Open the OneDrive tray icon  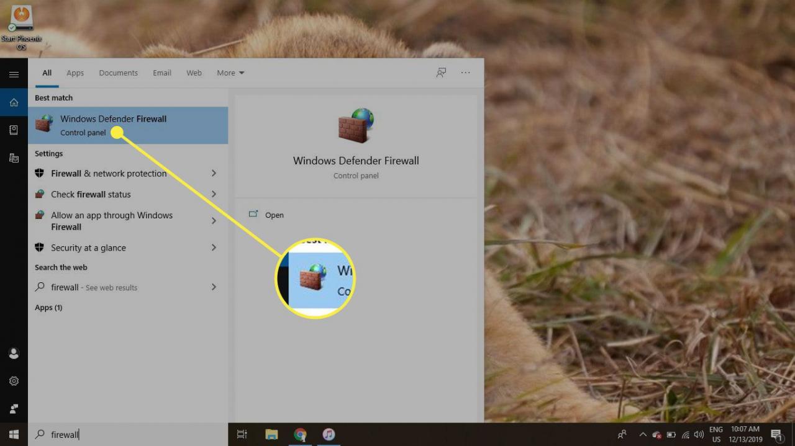click(x=658, y=435)
